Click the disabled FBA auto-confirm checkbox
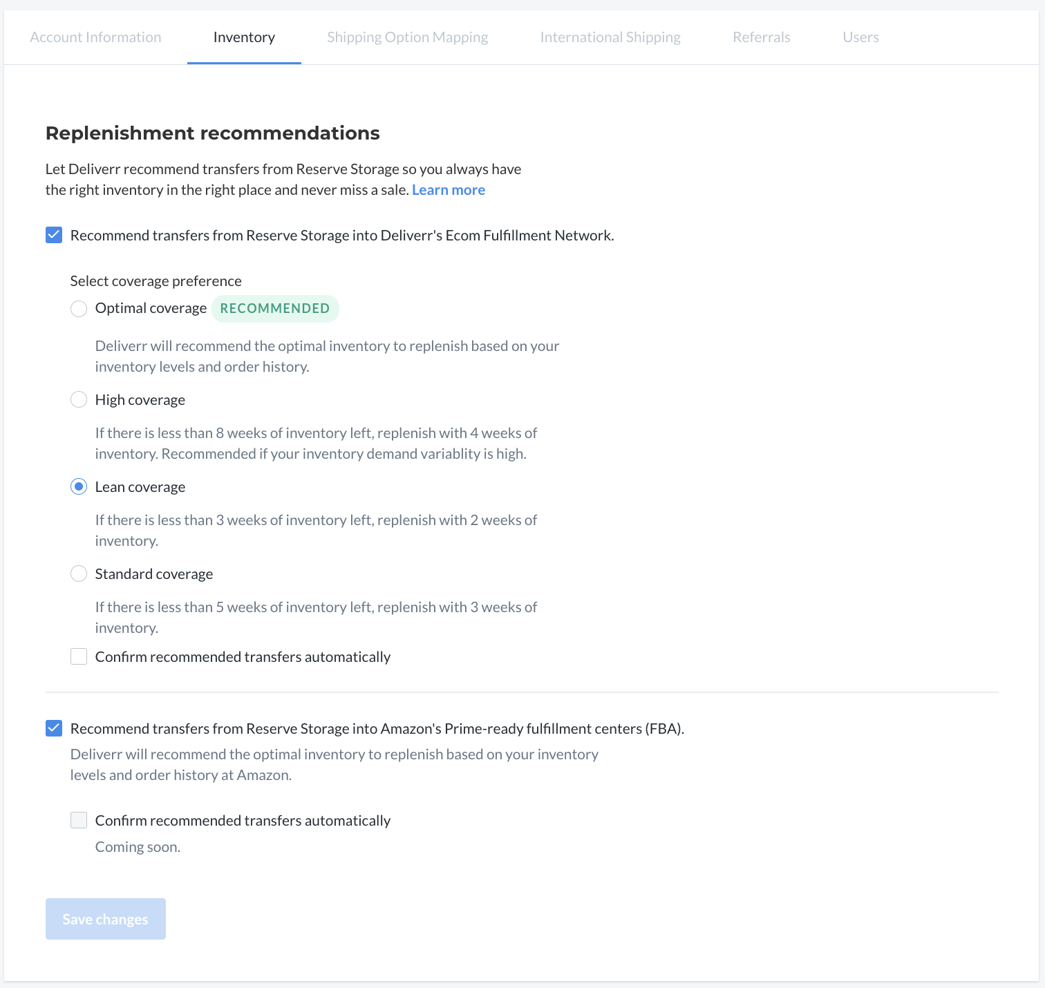Viewport: 1045px width, 988px height. point(79,820)
